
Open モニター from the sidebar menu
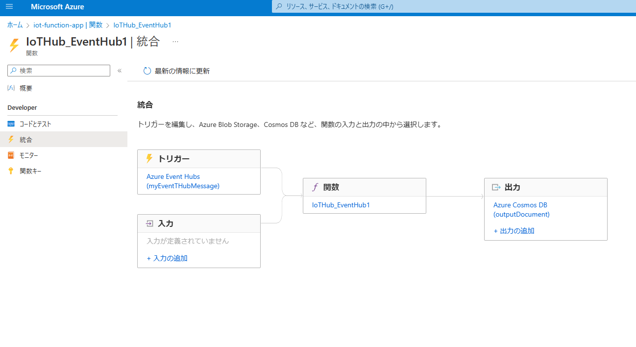pos(29,155)
